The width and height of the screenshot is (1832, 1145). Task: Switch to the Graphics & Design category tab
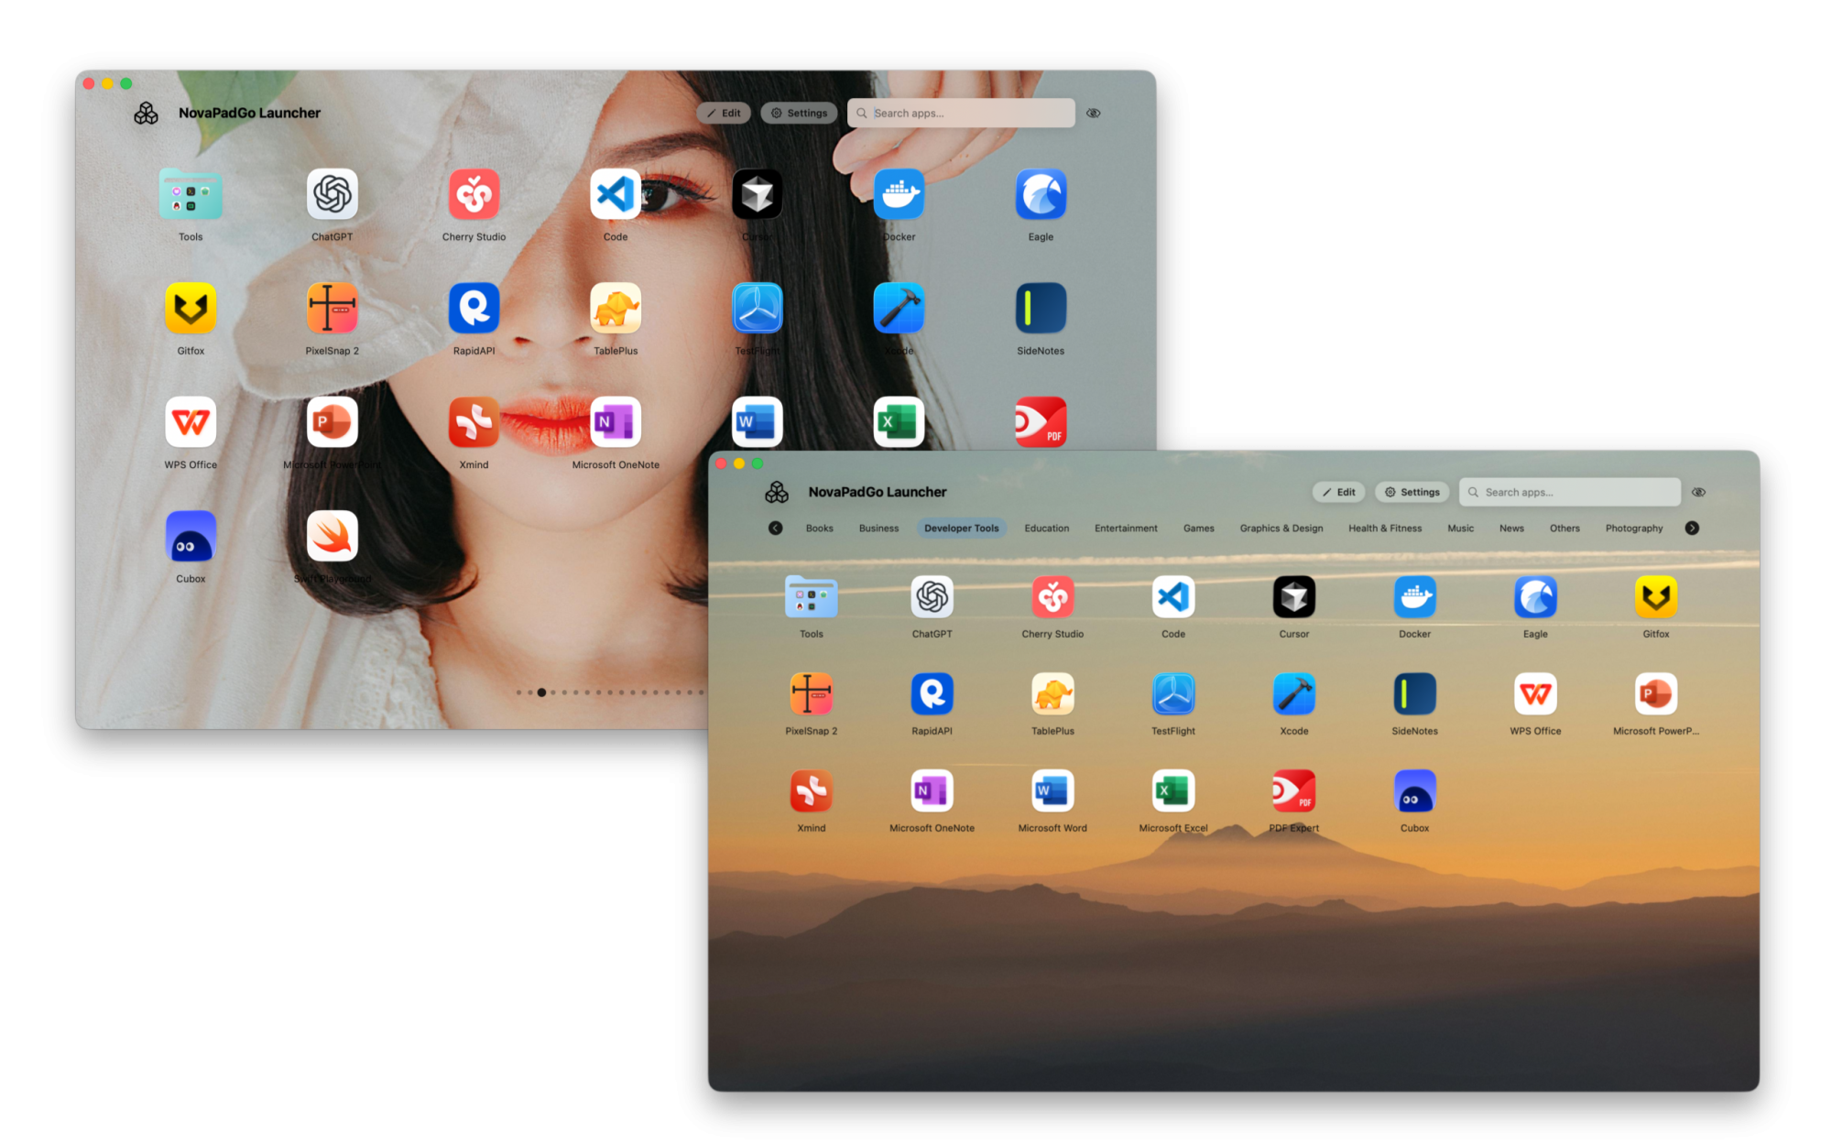(1281, 529)
